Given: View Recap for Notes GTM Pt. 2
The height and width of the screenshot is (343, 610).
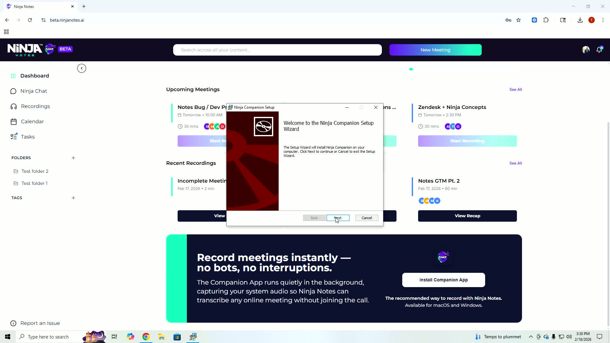Looking at the screenshot, I should pos(467,216).
